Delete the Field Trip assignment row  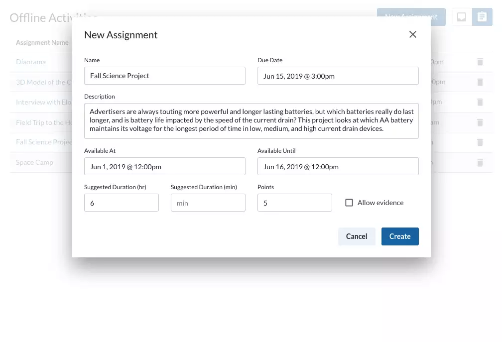(x=480, y=122)
